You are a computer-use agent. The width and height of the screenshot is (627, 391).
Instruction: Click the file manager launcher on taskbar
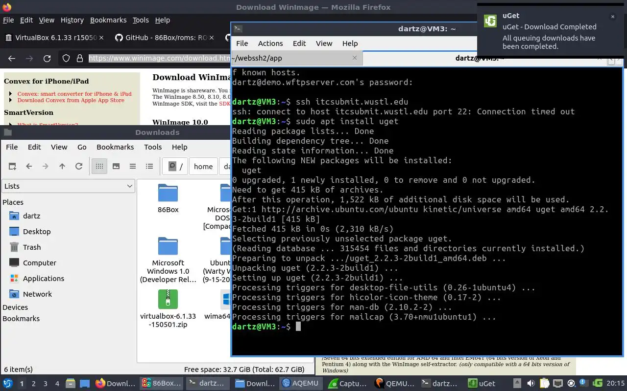coord(70,383)
